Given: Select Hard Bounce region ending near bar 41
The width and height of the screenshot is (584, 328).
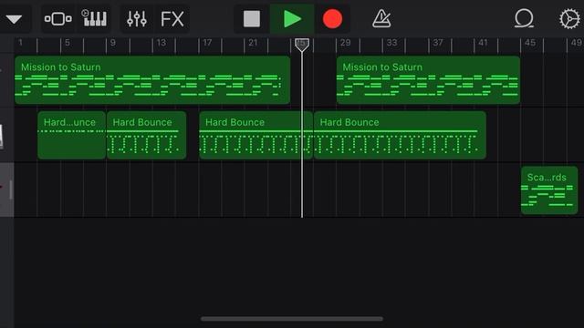Looking at the screenshot, I should click(400, 136).
